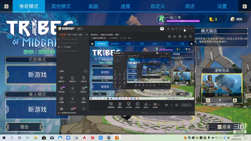Click the share icon above the preview
Screen dimensions: 251x141
click(190, 36)
